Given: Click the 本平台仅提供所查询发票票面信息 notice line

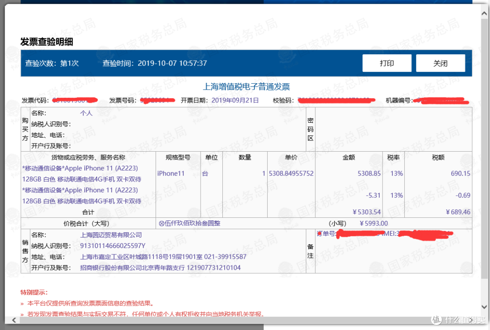Looking at the screenshot, I should click(90, 303).
